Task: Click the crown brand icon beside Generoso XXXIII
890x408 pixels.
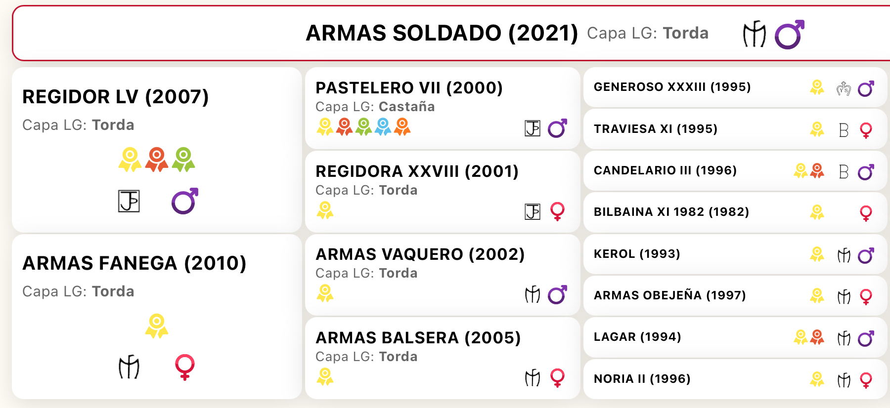Action: (x=844, y=88)
